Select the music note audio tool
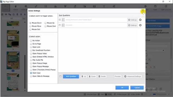173x97 pixels. point(75,6)
